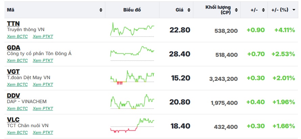This screenshot has width=301, height=139.
Task: View BCTC report for VGT
Action: pyautogui.click(x=17, y=85)
